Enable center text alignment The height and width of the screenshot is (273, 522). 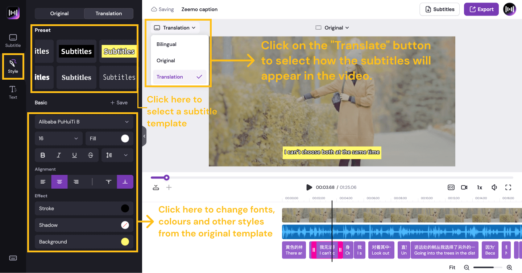pyautogui.click(x=59, y=182)
